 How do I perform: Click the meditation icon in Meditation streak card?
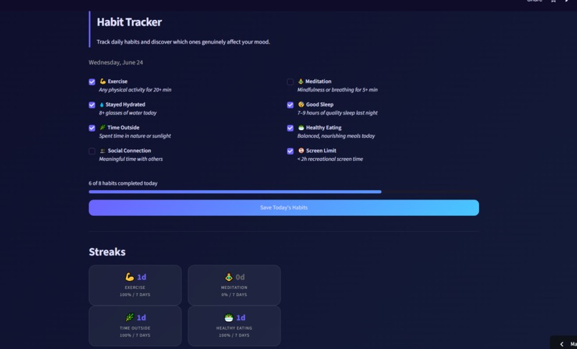pos(229,277)
